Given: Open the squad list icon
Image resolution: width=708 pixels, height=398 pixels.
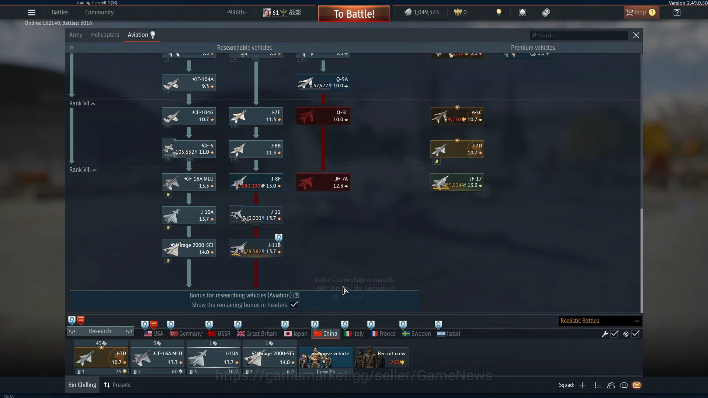Looking at the screenshot, I should pyautogui.click(x=598, y=385).
